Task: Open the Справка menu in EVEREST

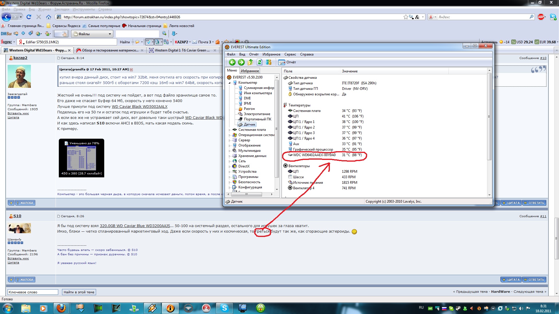Action: [307, 54]
